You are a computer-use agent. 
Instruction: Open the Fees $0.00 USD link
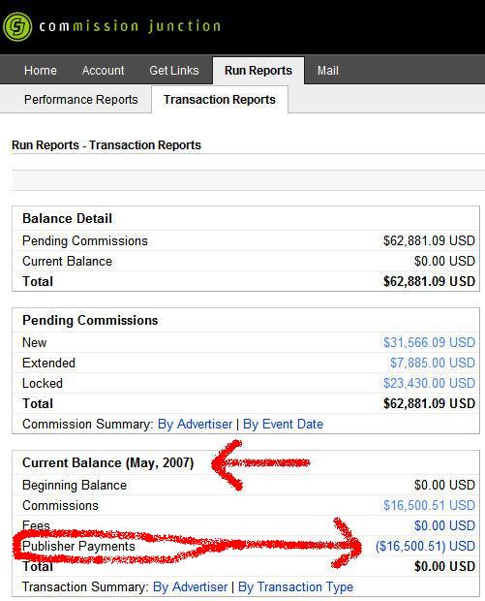tap(444, 525)
